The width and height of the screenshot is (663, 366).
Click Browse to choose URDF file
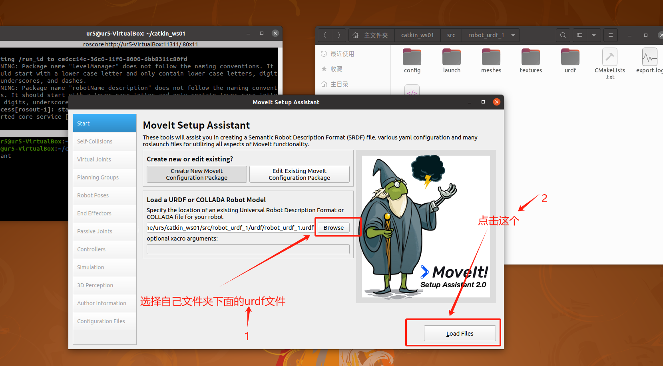334,227
